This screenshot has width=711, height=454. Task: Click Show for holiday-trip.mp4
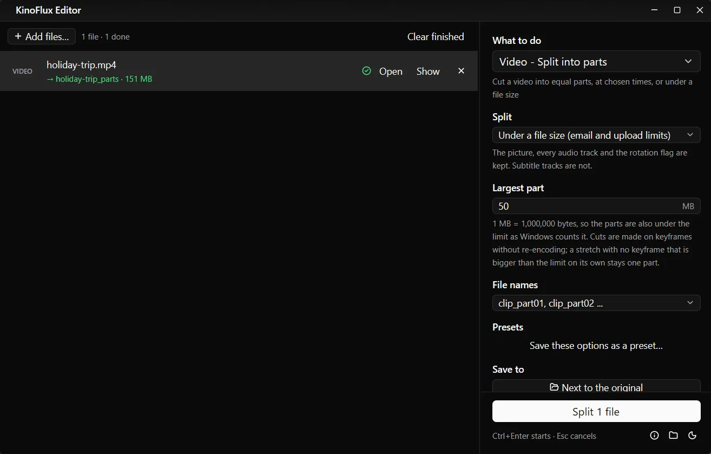coord(428,71)
